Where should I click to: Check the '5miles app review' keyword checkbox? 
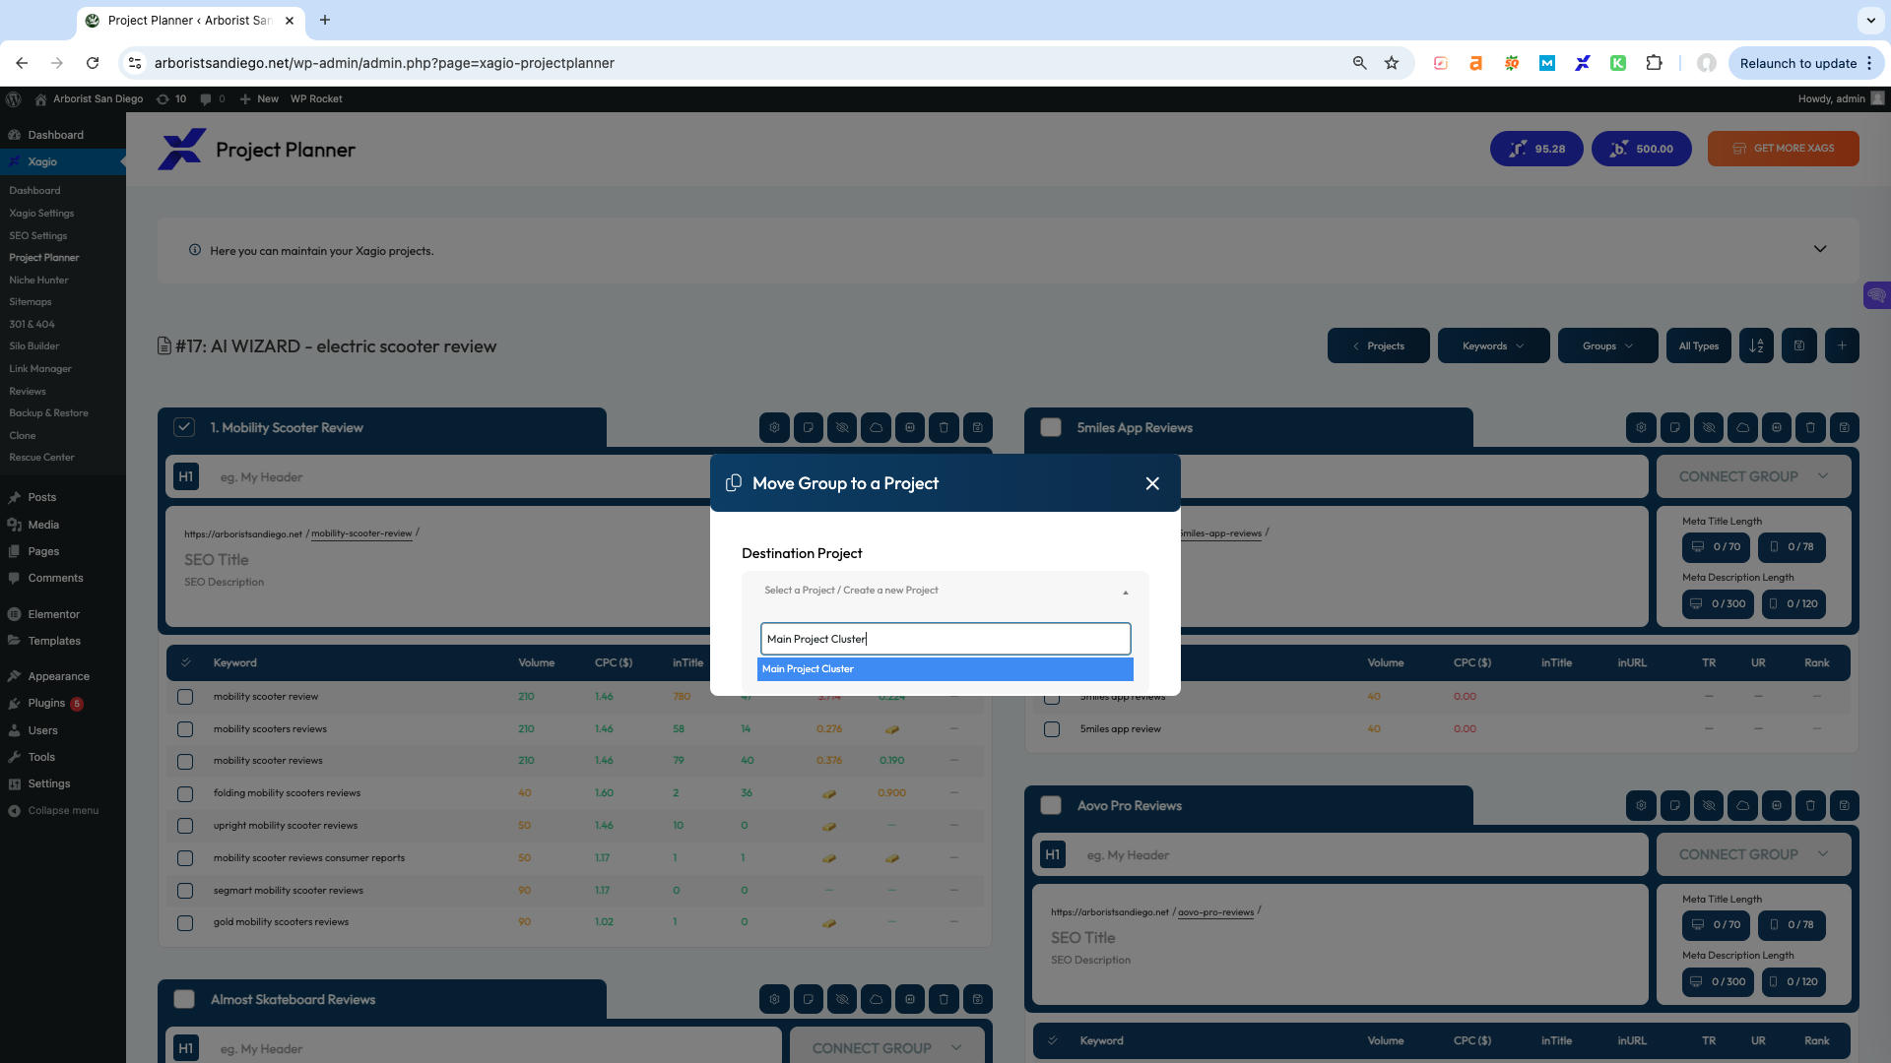(x=1052, y=730)
